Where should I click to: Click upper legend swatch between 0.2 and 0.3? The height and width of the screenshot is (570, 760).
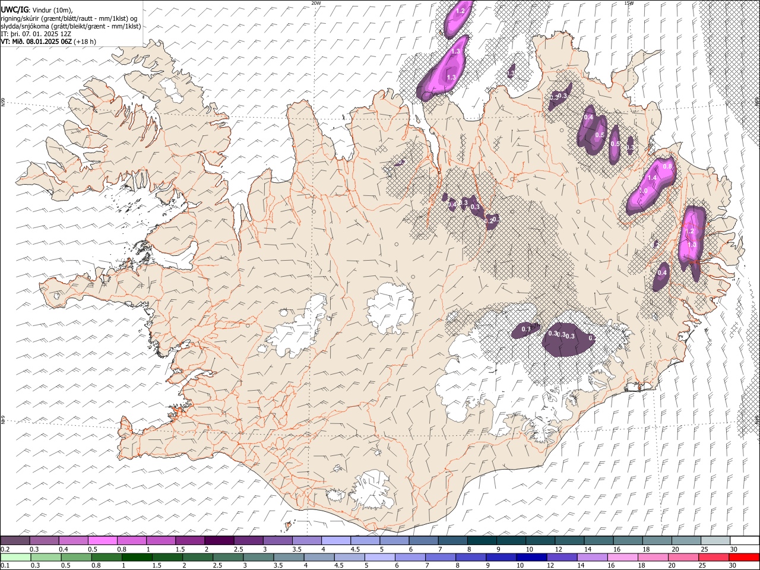click(15, 541)
